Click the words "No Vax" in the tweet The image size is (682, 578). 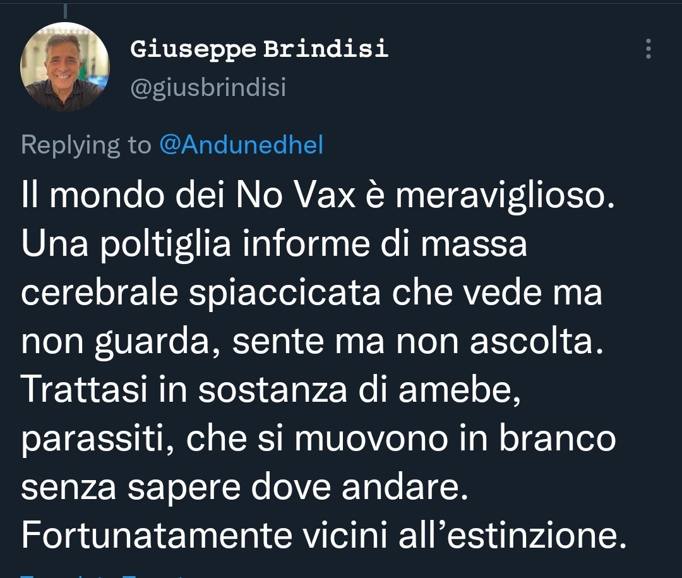coord(296,196)
